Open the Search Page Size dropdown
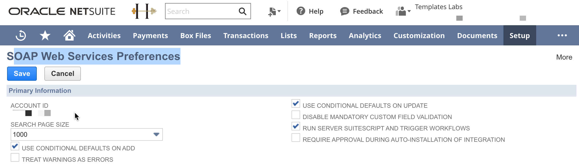Image resolution: width=579 pixels, height=167 pixels. pos(87,134)
